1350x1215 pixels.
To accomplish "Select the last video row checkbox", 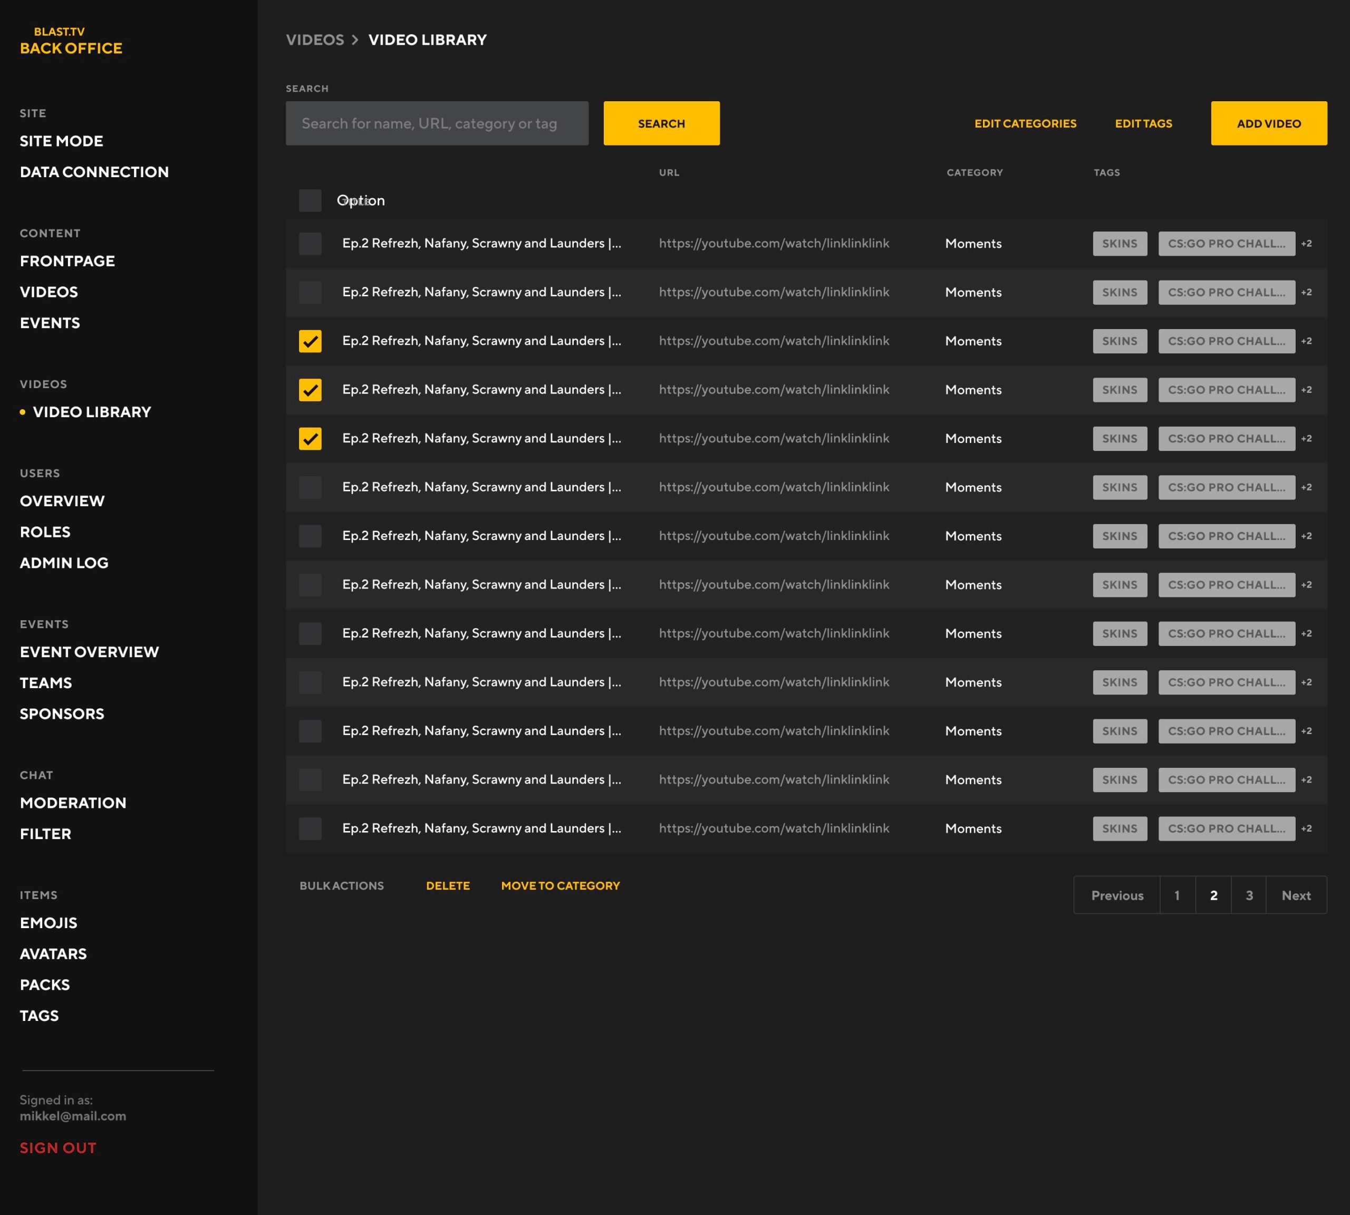I will [x=310, y=828].
